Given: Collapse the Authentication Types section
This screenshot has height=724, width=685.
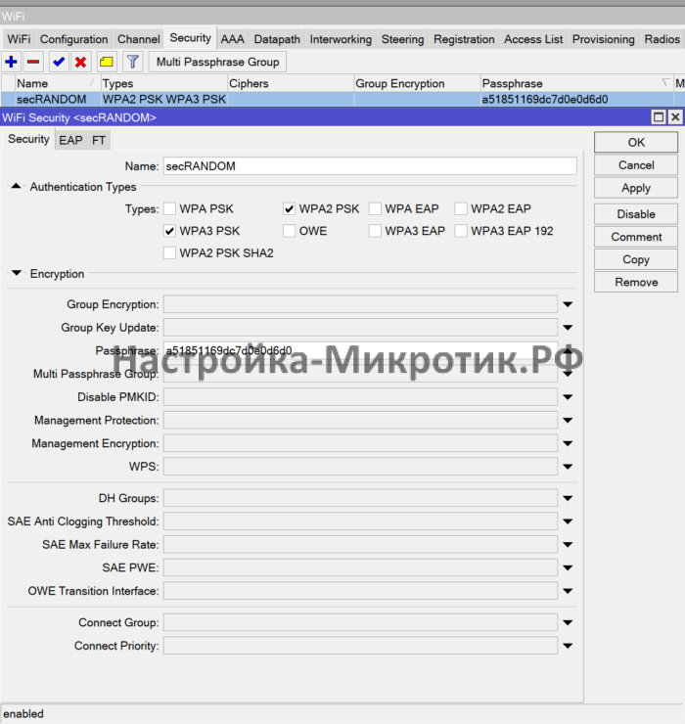Looking at the screenshot, I should coord(17,186).
